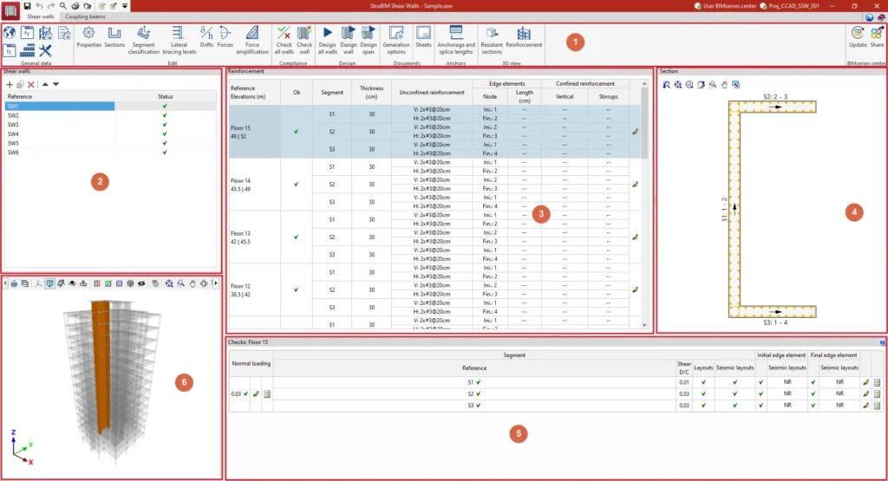888x481 pixels.
Task: Open the quick access dropdown arrow in title bar
Action: [x=125, y=6]
